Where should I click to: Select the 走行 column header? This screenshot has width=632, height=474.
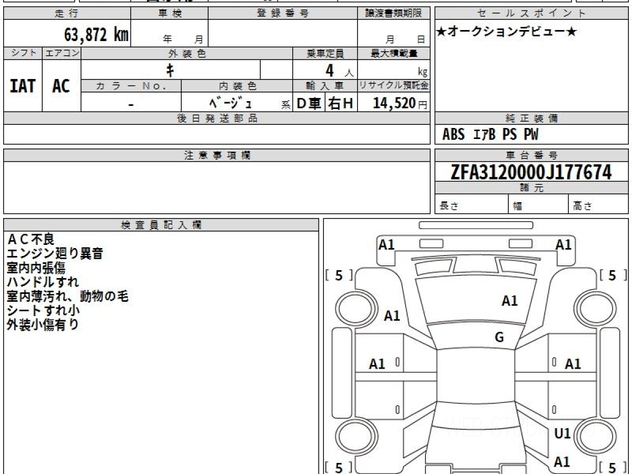tap(67, 14)
